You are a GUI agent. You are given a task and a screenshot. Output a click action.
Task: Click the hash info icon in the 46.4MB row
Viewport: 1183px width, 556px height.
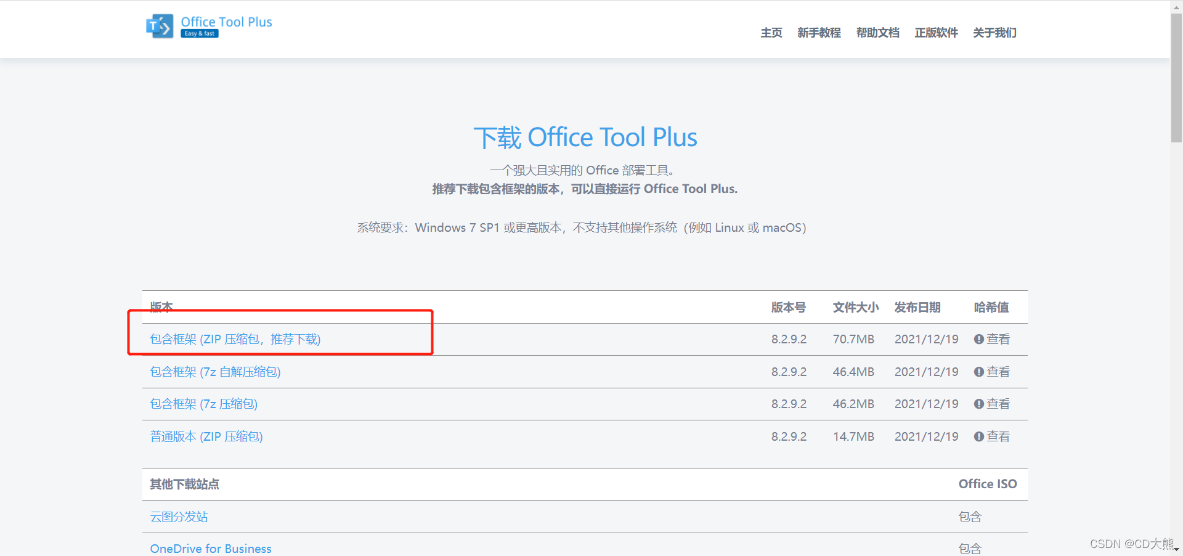978,372
